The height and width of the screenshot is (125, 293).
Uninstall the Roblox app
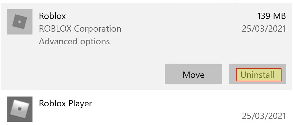click(x=257, y=74)
